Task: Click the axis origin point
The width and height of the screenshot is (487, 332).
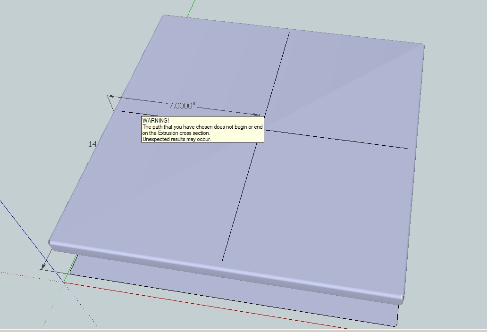Action: point(64,282)
